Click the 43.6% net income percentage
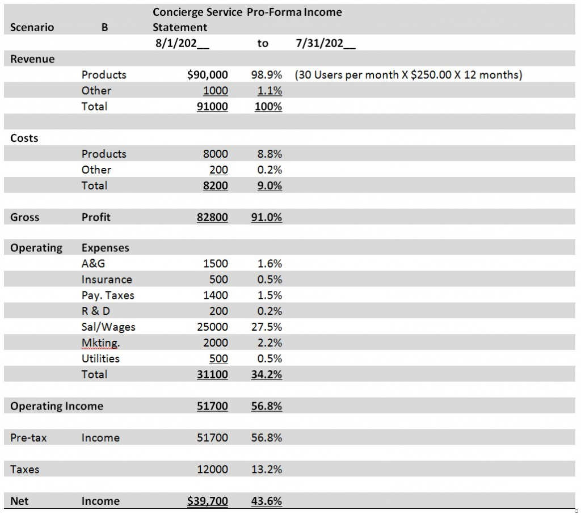The image size is (581, 515). tap(266, 501)
